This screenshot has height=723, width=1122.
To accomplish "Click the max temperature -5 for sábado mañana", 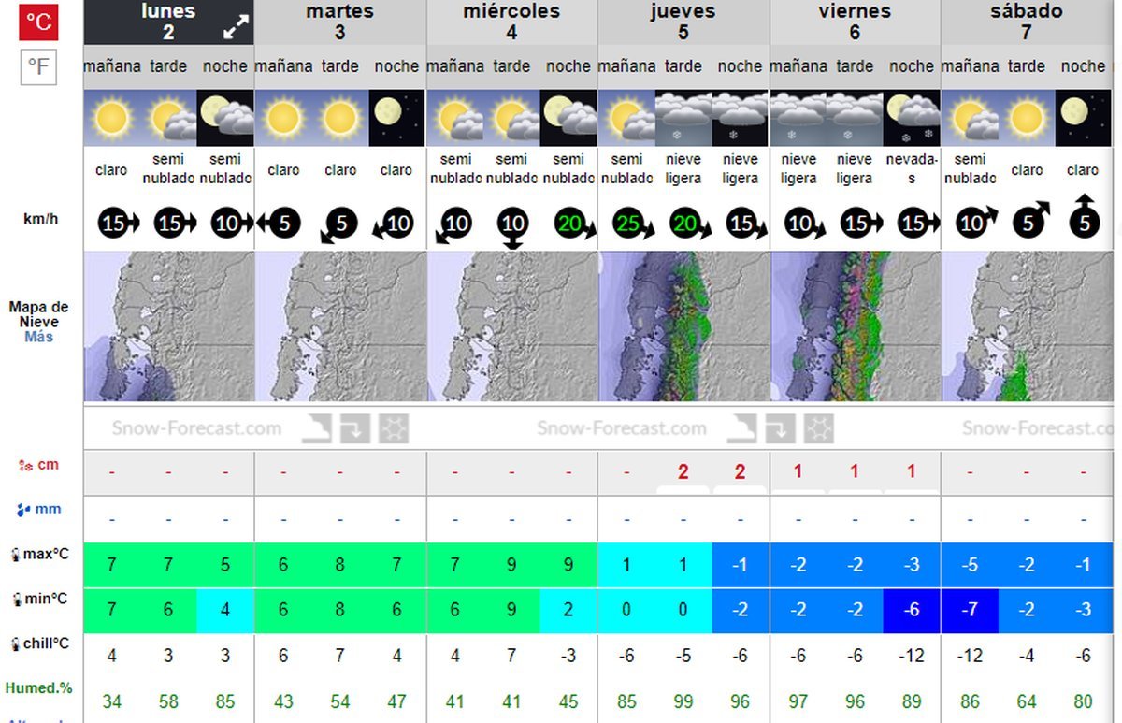I will tap(970, 564).
